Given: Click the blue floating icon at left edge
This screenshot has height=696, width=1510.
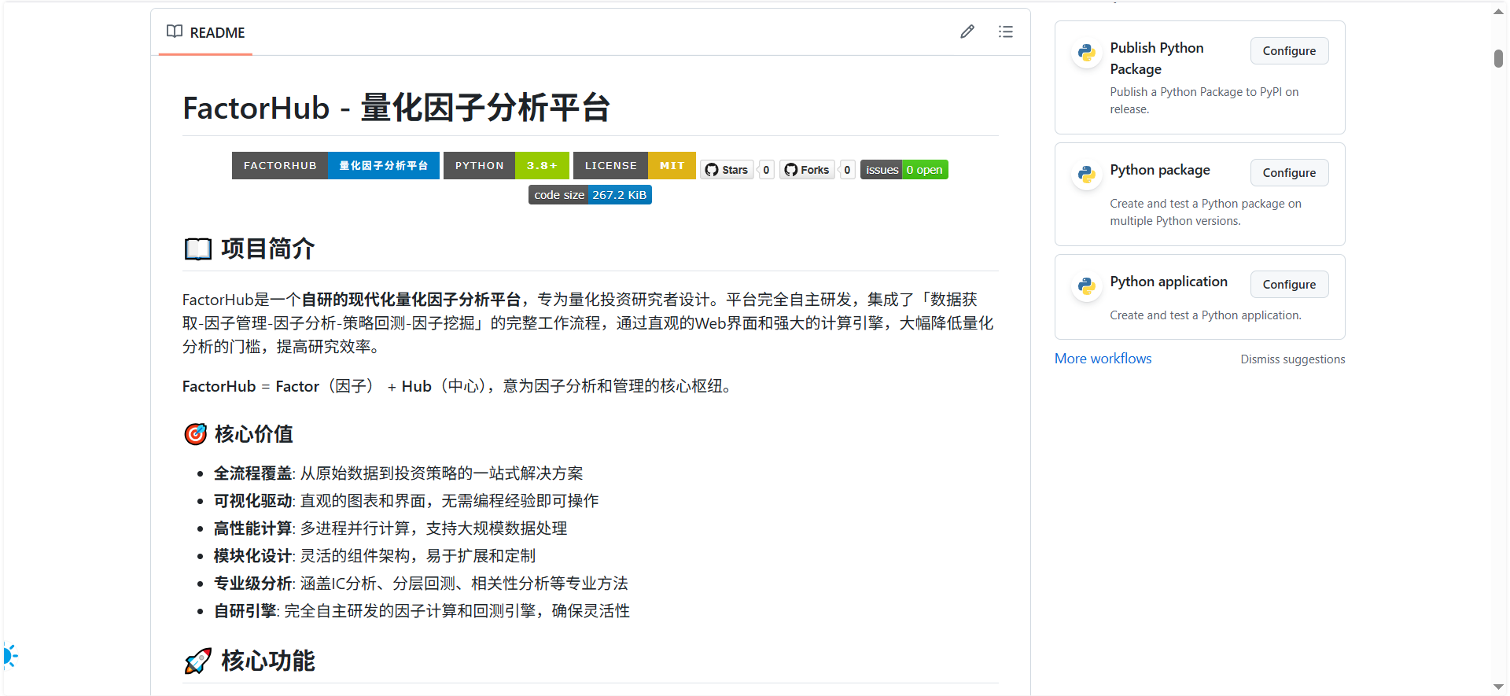Looking at the screenshot, I should [9, 655].
